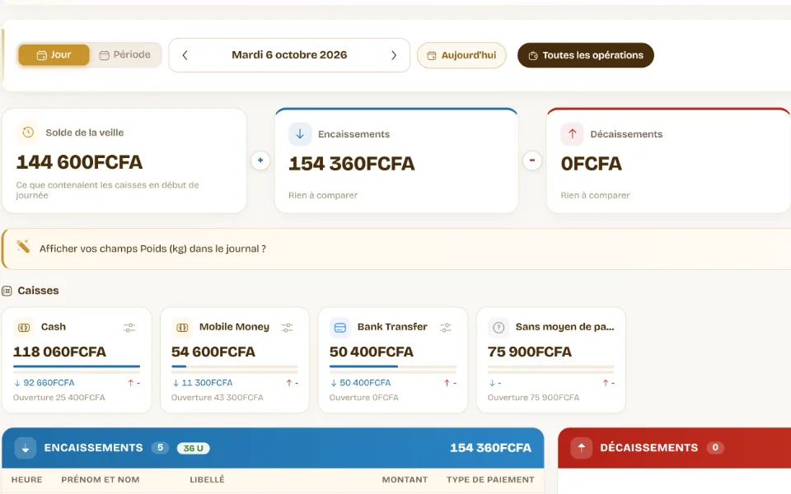Click the Caisses section icon

[x=7, y=291]
